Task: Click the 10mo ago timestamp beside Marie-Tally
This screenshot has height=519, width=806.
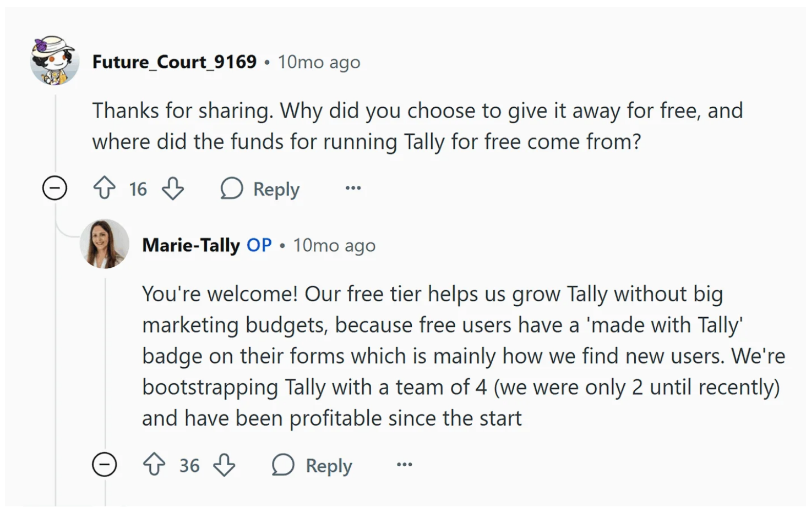Action: (334, 245)
